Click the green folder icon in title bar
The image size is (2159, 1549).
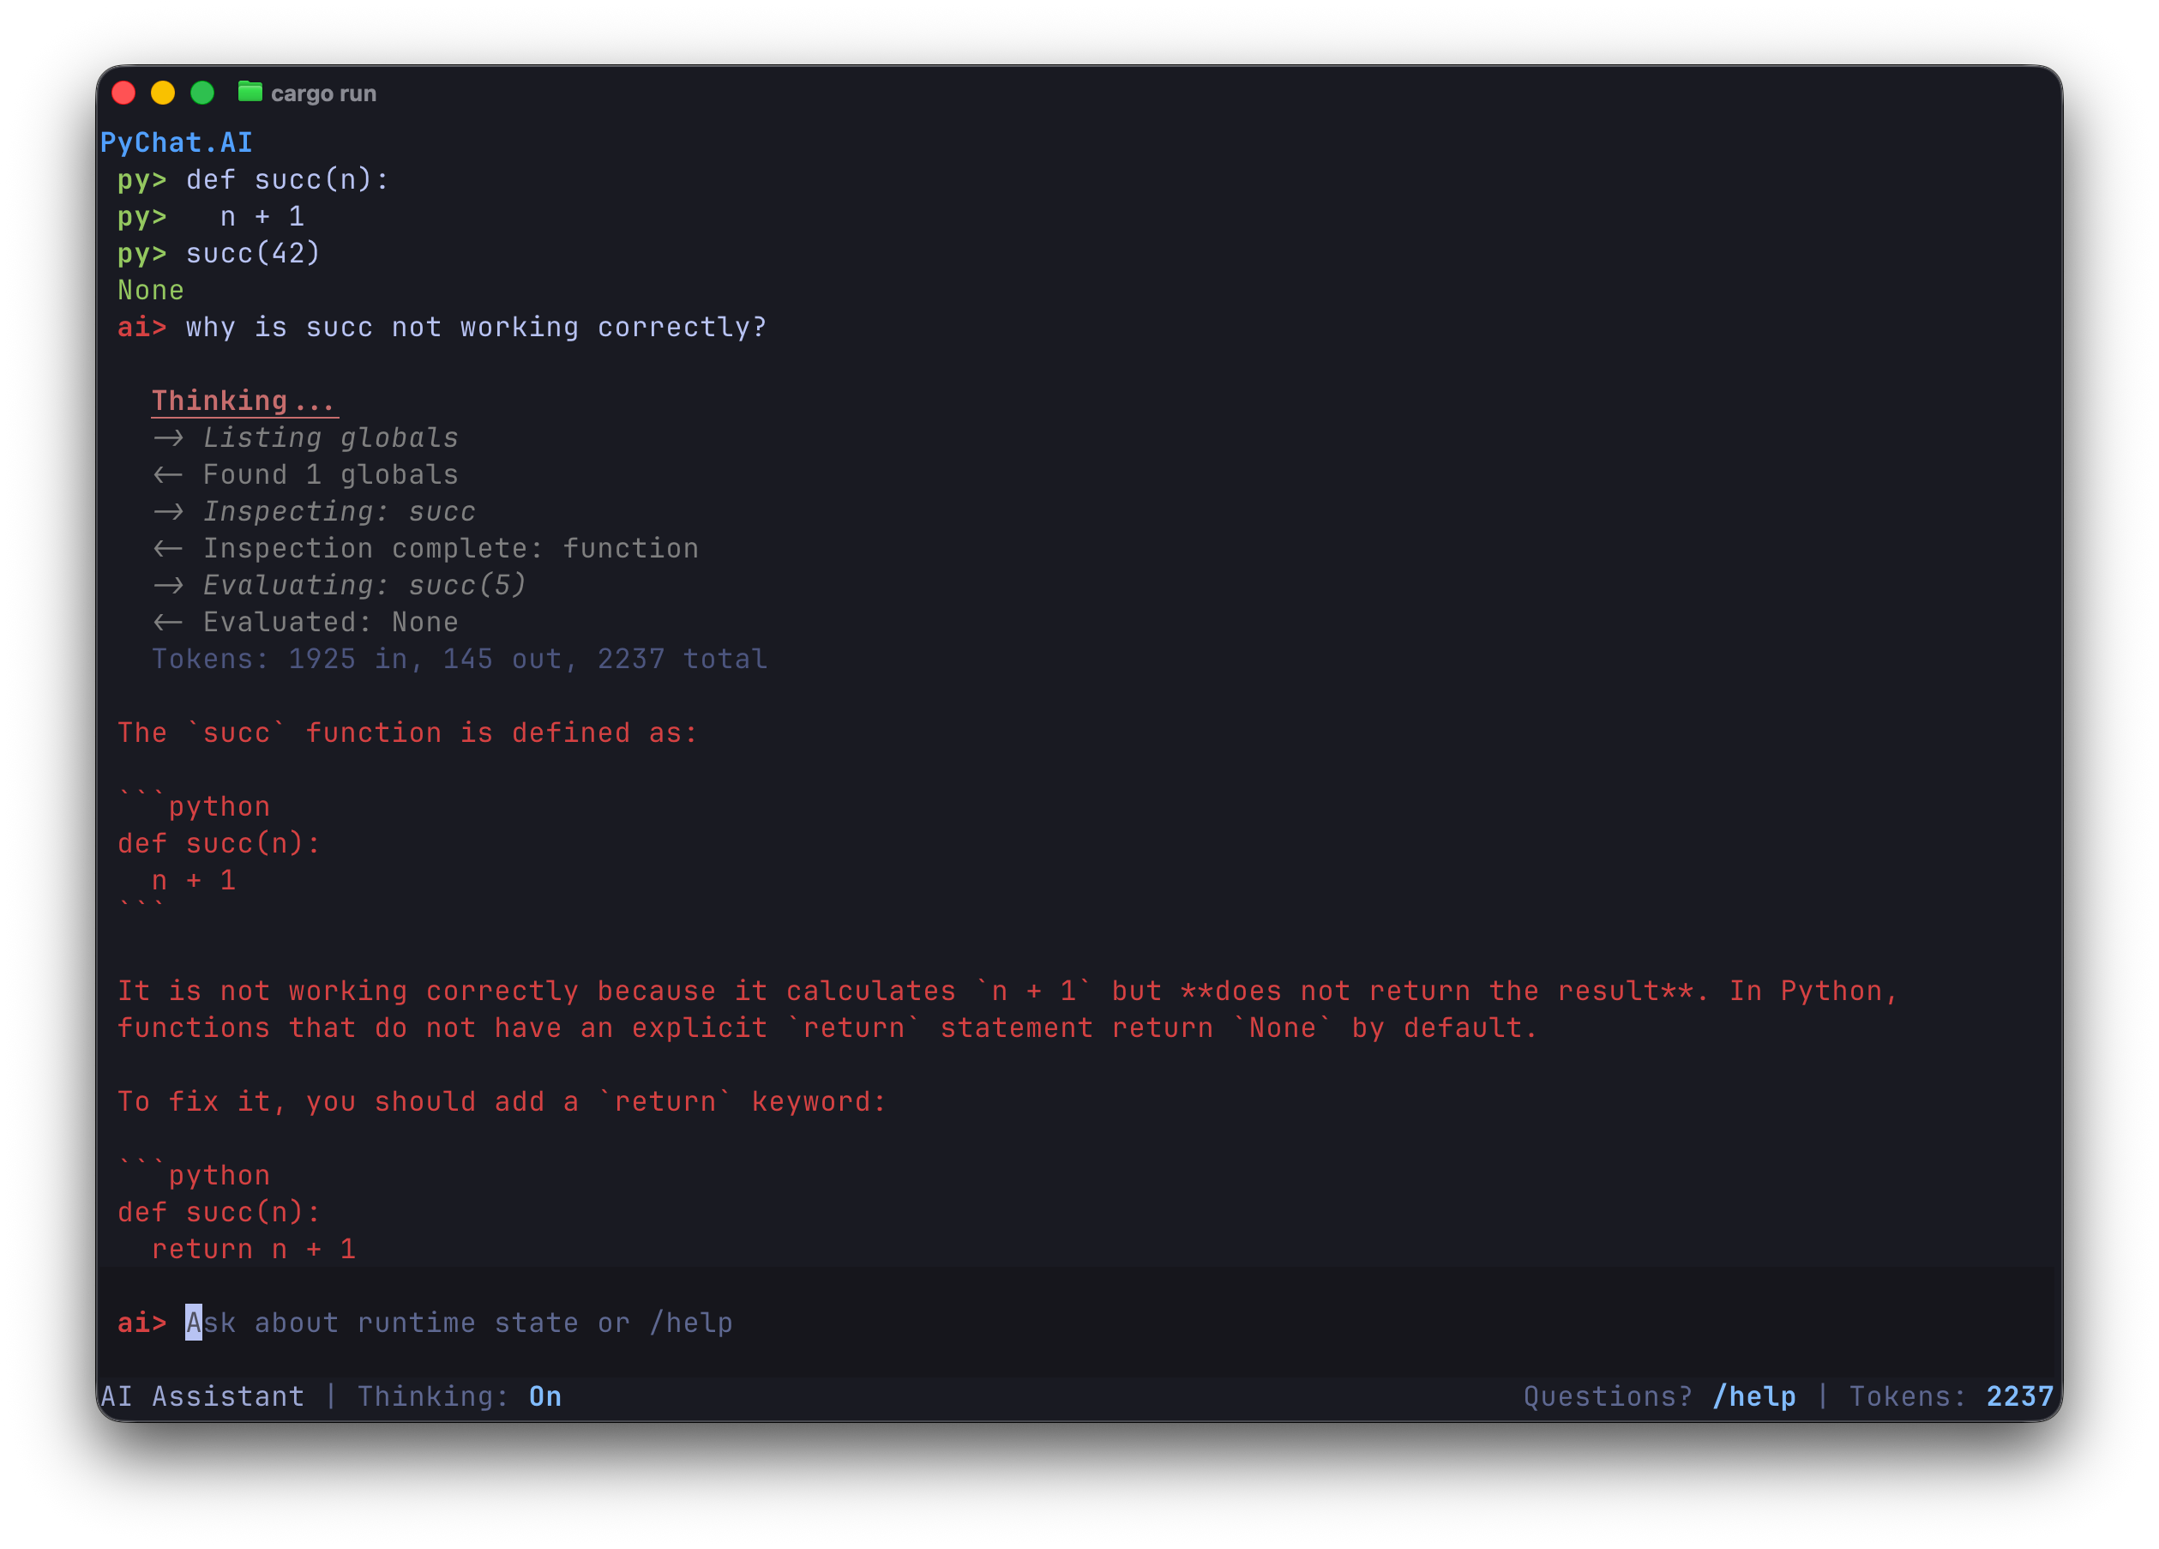pos(250,93)
